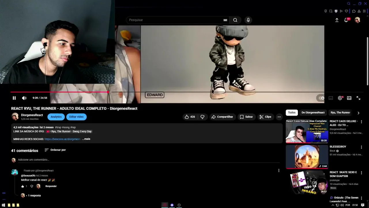Open options for Oráculo suggestion
This screenshot has width=369, height=208.
coord(361,198)
